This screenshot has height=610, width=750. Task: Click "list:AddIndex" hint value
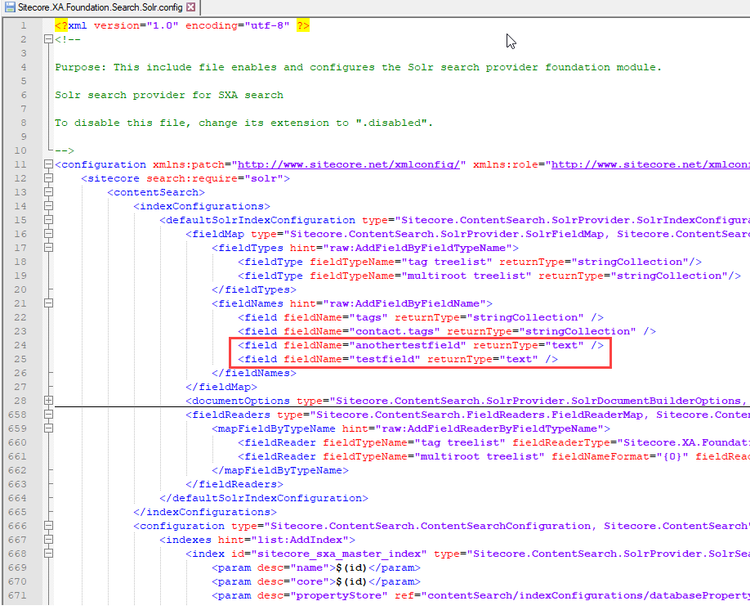coord(300,540)
